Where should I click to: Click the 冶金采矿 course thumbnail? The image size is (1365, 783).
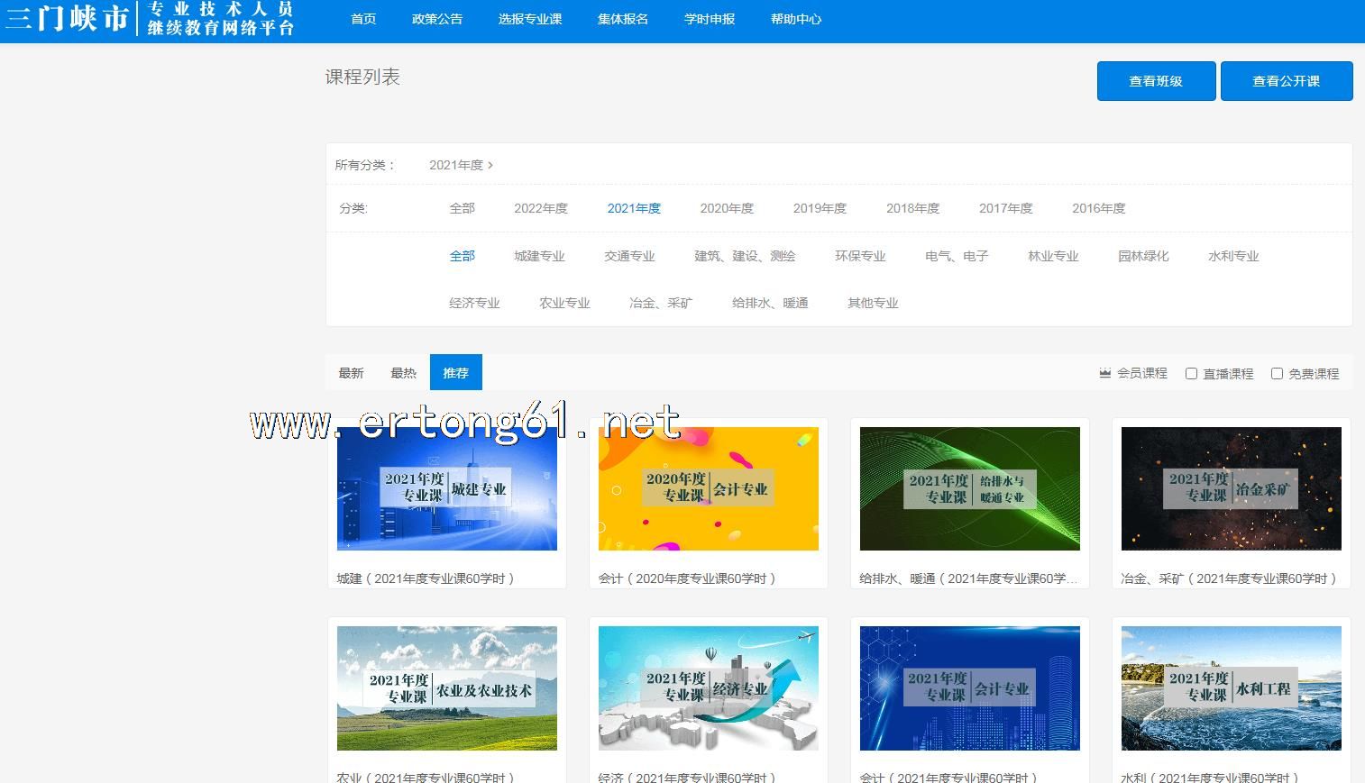coord(1231,488)
